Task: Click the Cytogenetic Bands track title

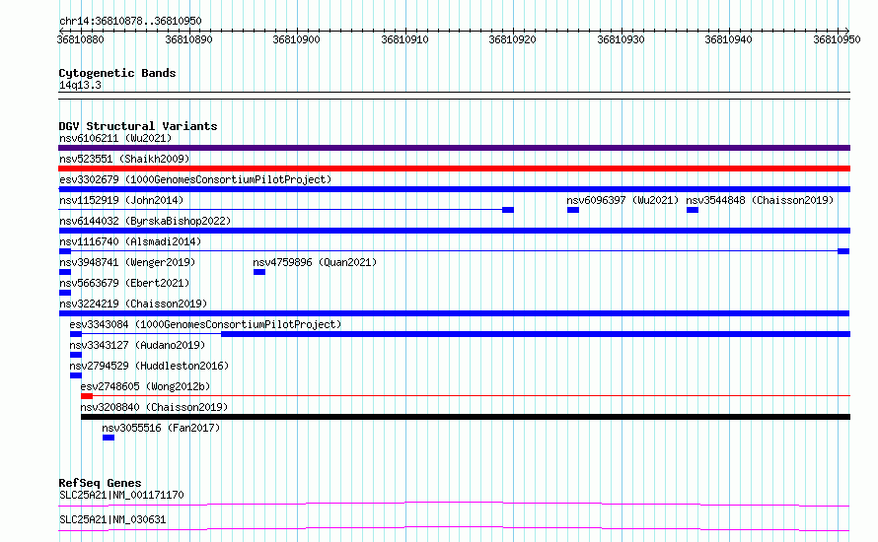Action: pos(117,73)
